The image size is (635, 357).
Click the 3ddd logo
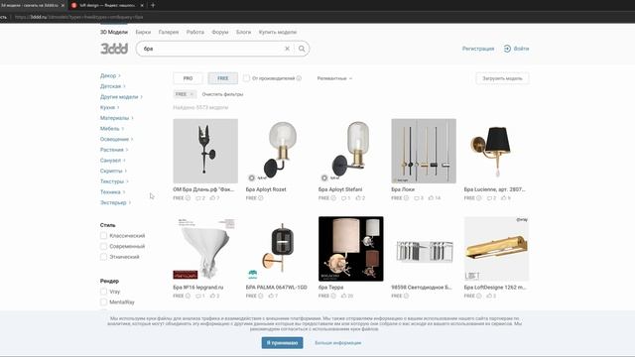pos(114,49)
